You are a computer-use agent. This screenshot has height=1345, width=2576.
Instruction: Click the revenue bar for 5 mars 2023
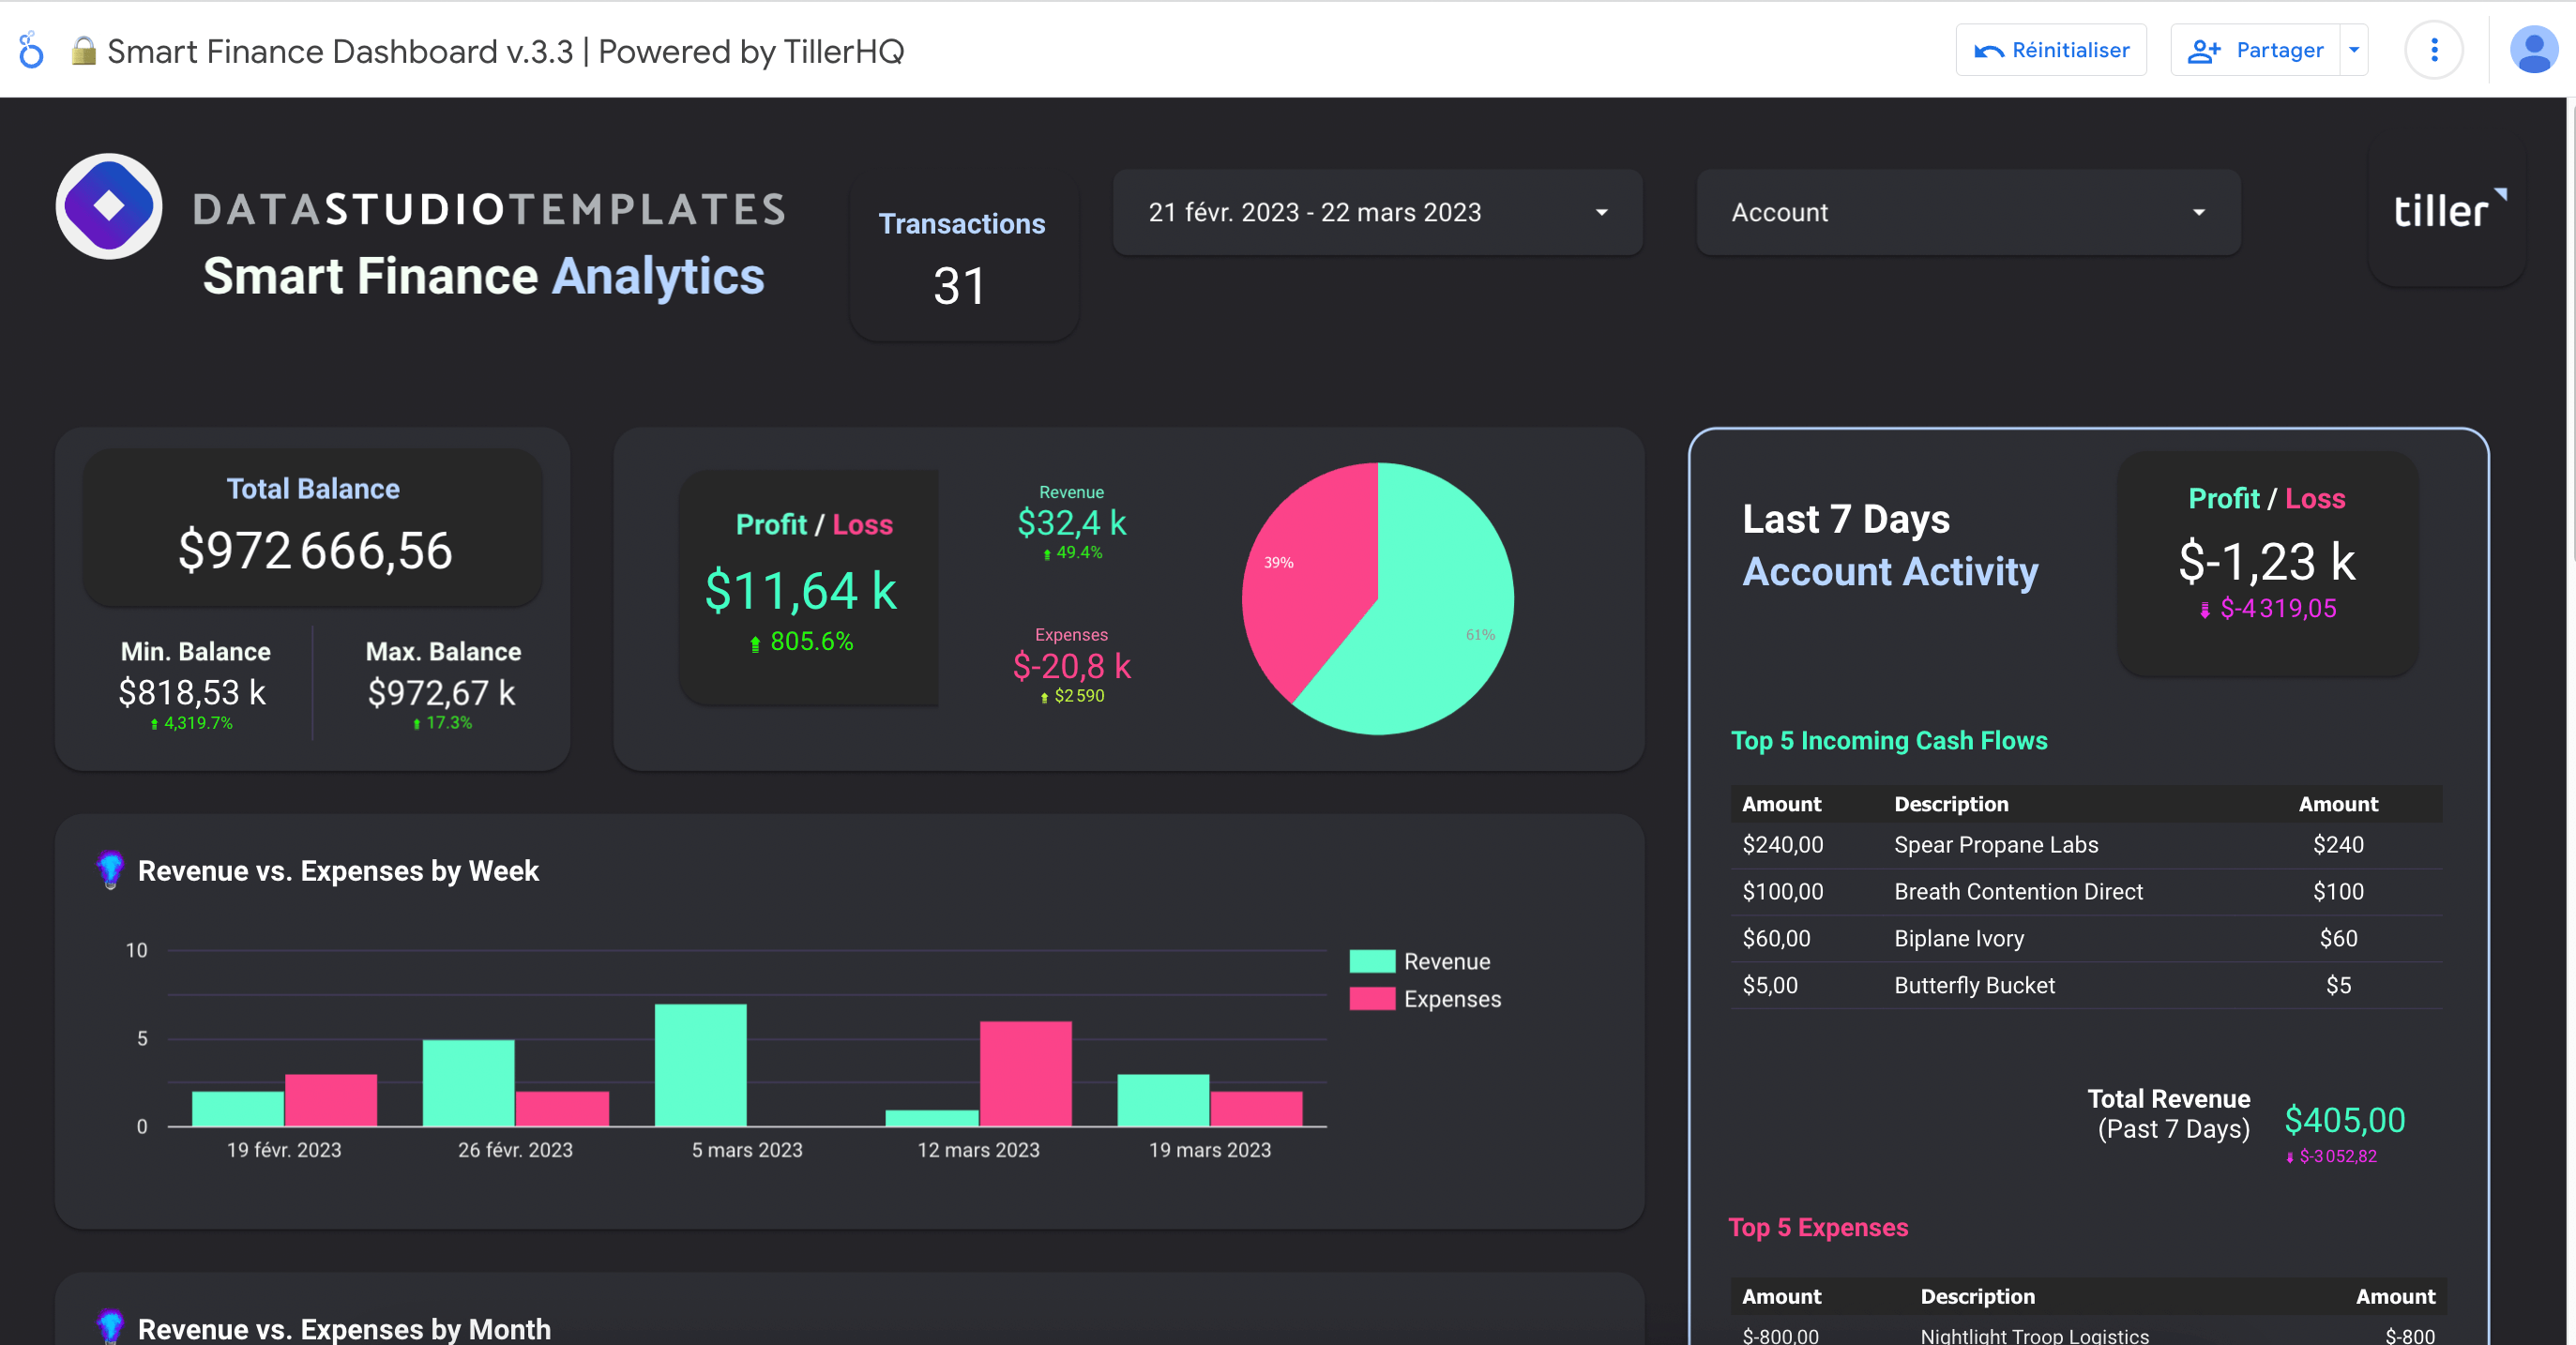click(700, 1065)
